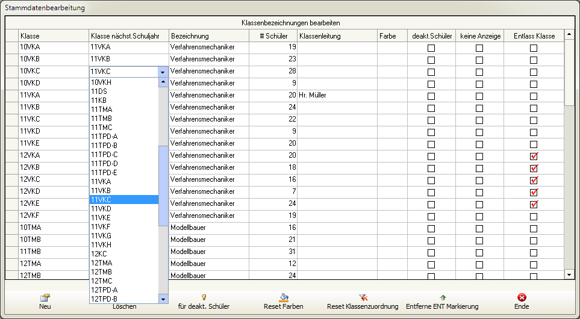Select 11VKD from the open dropdown list
Viewport: 580px width, 319px height.
pos(101,208)
